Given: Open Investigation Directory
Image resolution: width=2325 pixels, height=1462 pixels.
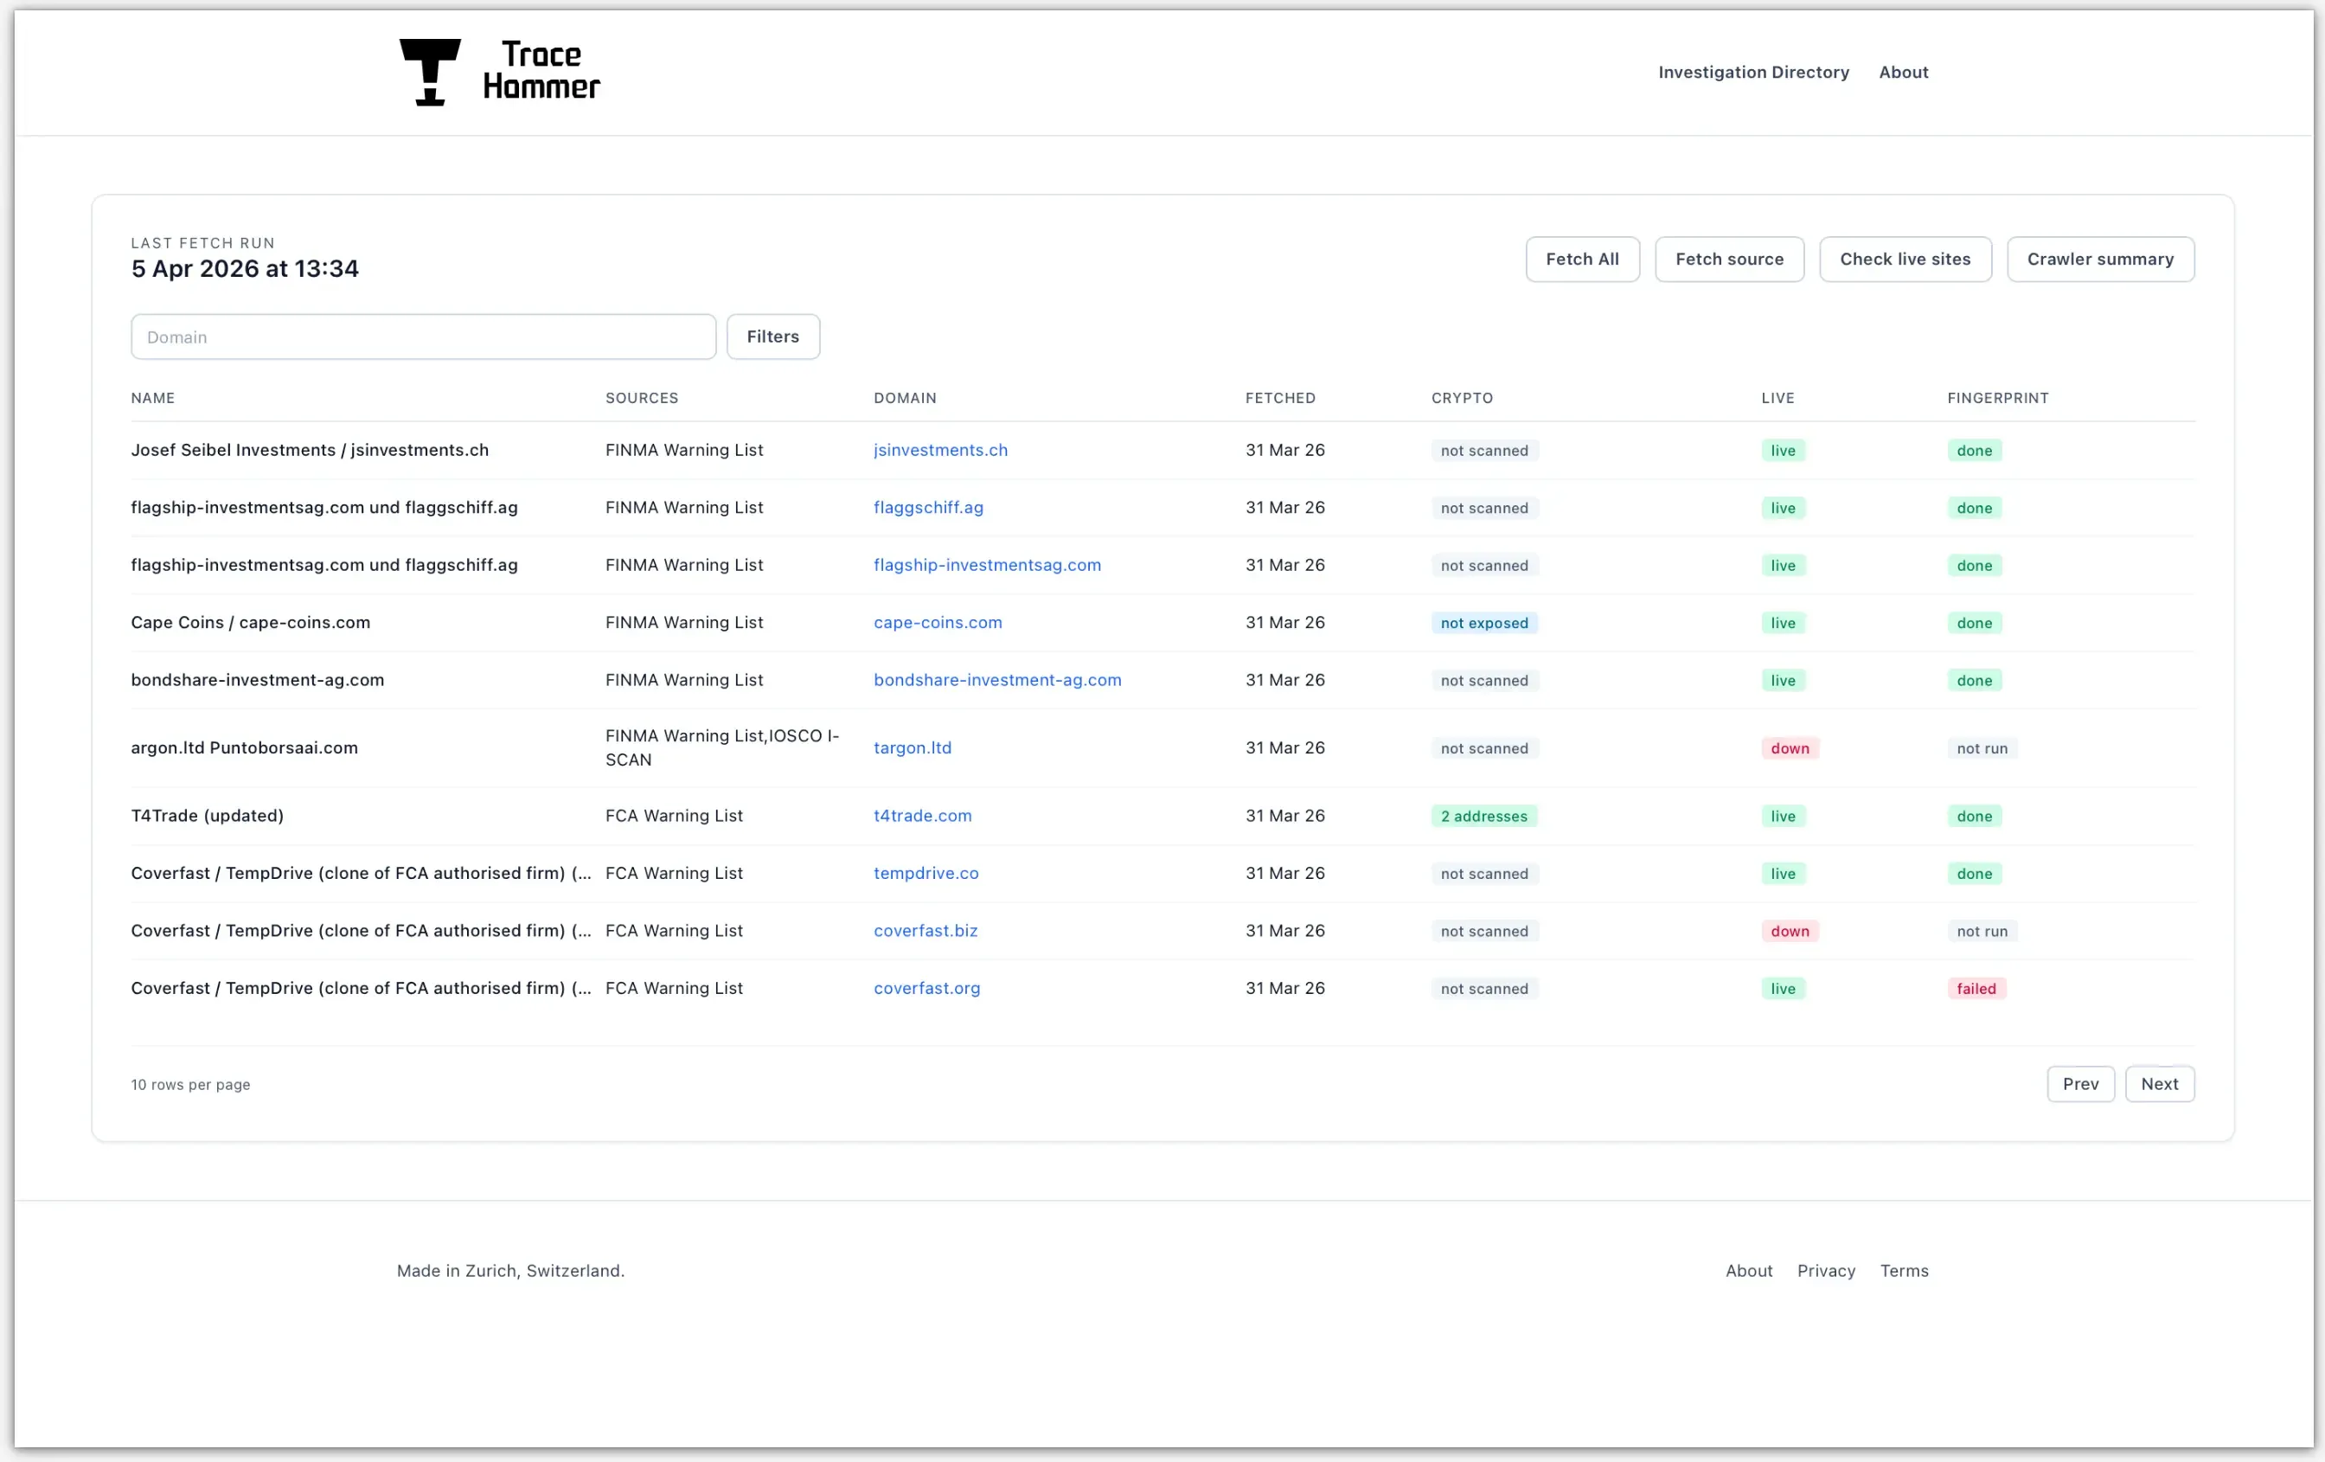Looking at the screenshot, I should click(x=1753, y=72).
